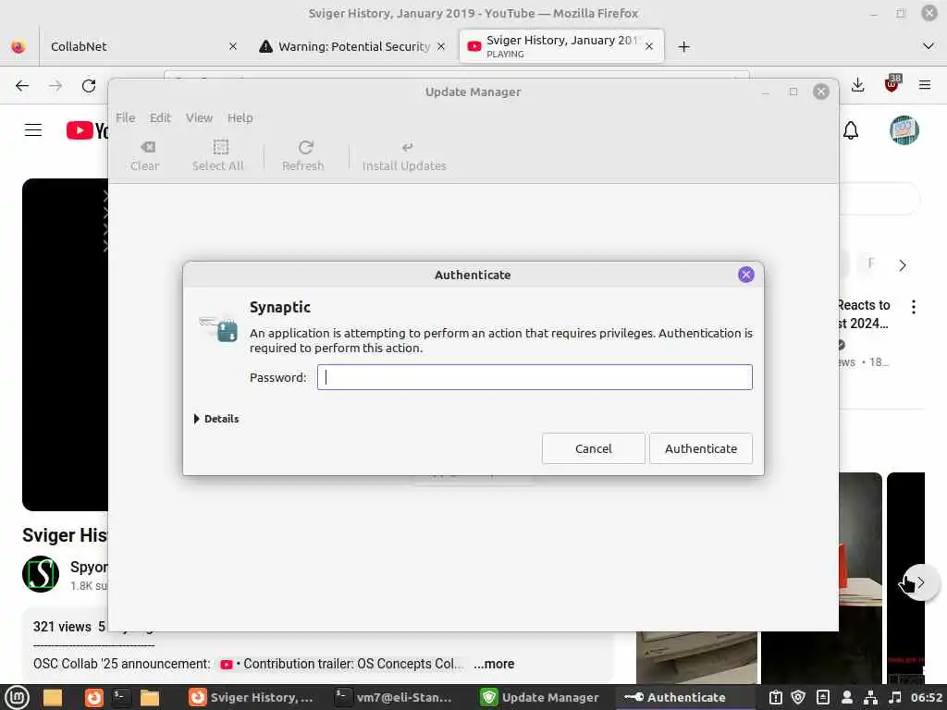The image size is (947, 710).
Task: Open the three-dot menu of suggested video
Action: pyautogui.click(x=913, y=307)
